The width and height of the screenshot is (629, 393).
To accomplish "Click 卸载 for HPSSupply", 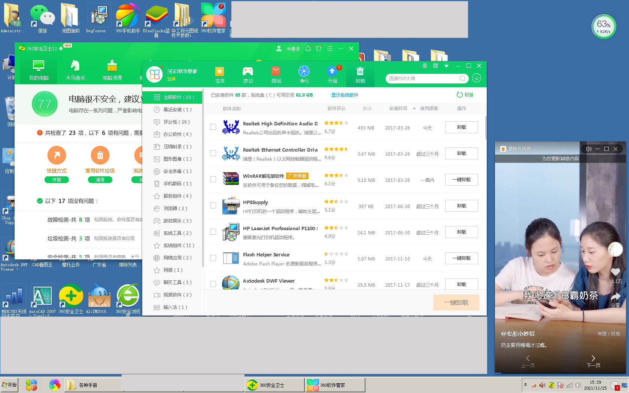I will tap(461, 206).
